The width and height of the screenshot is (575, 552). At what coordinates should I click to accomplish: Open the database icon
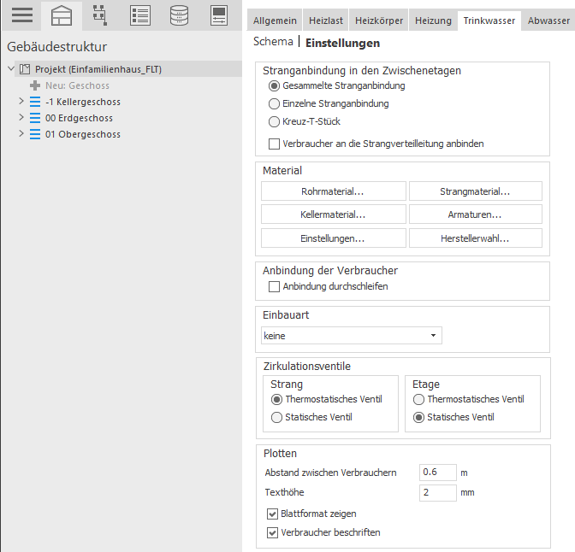pyautogui.click(x=180, y=15)
